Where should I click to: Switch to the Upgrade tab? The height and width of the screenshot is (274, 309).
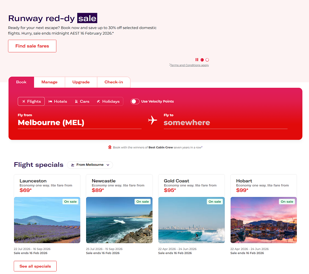[81, 82]
